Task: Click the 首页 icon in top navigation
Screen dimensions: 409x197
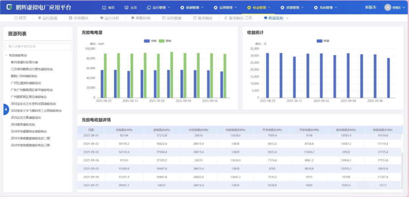Action: coord(105,8)
